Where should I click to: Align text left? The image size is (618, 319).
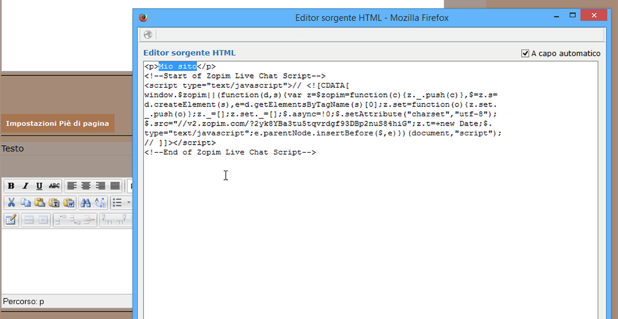(72, 185)
